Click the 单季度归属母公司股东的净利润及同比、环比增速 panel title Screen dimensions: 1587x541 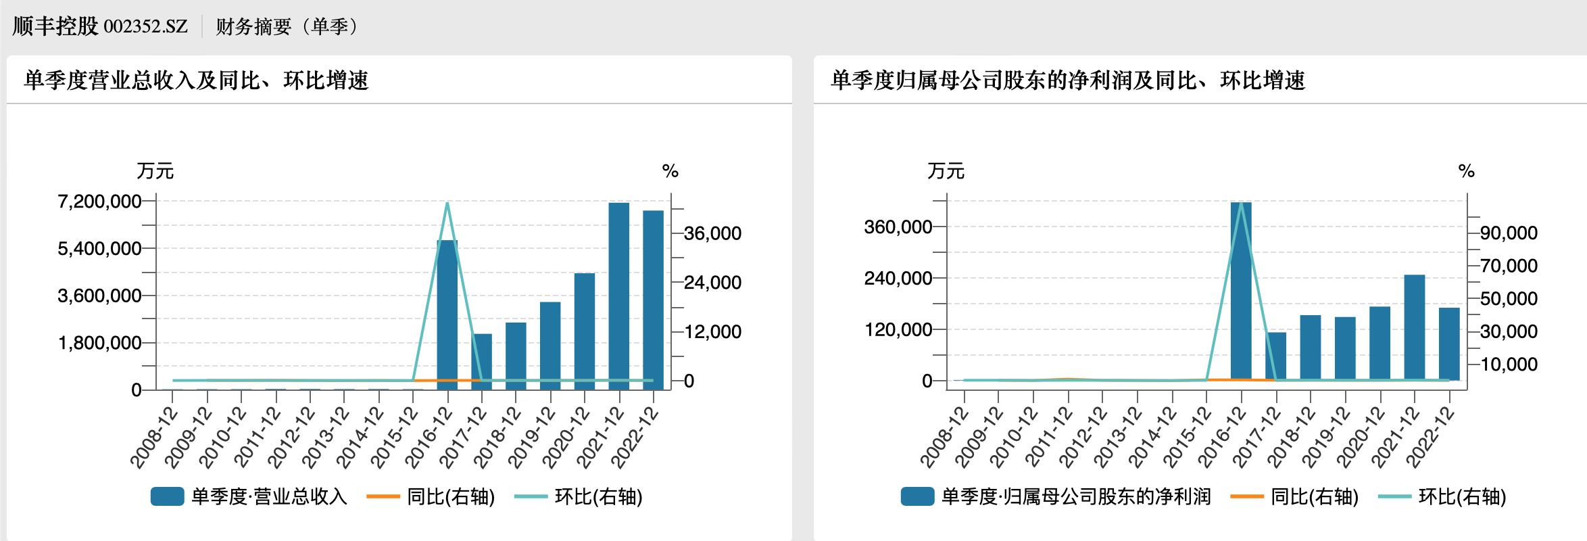(x=1067, y=80)
